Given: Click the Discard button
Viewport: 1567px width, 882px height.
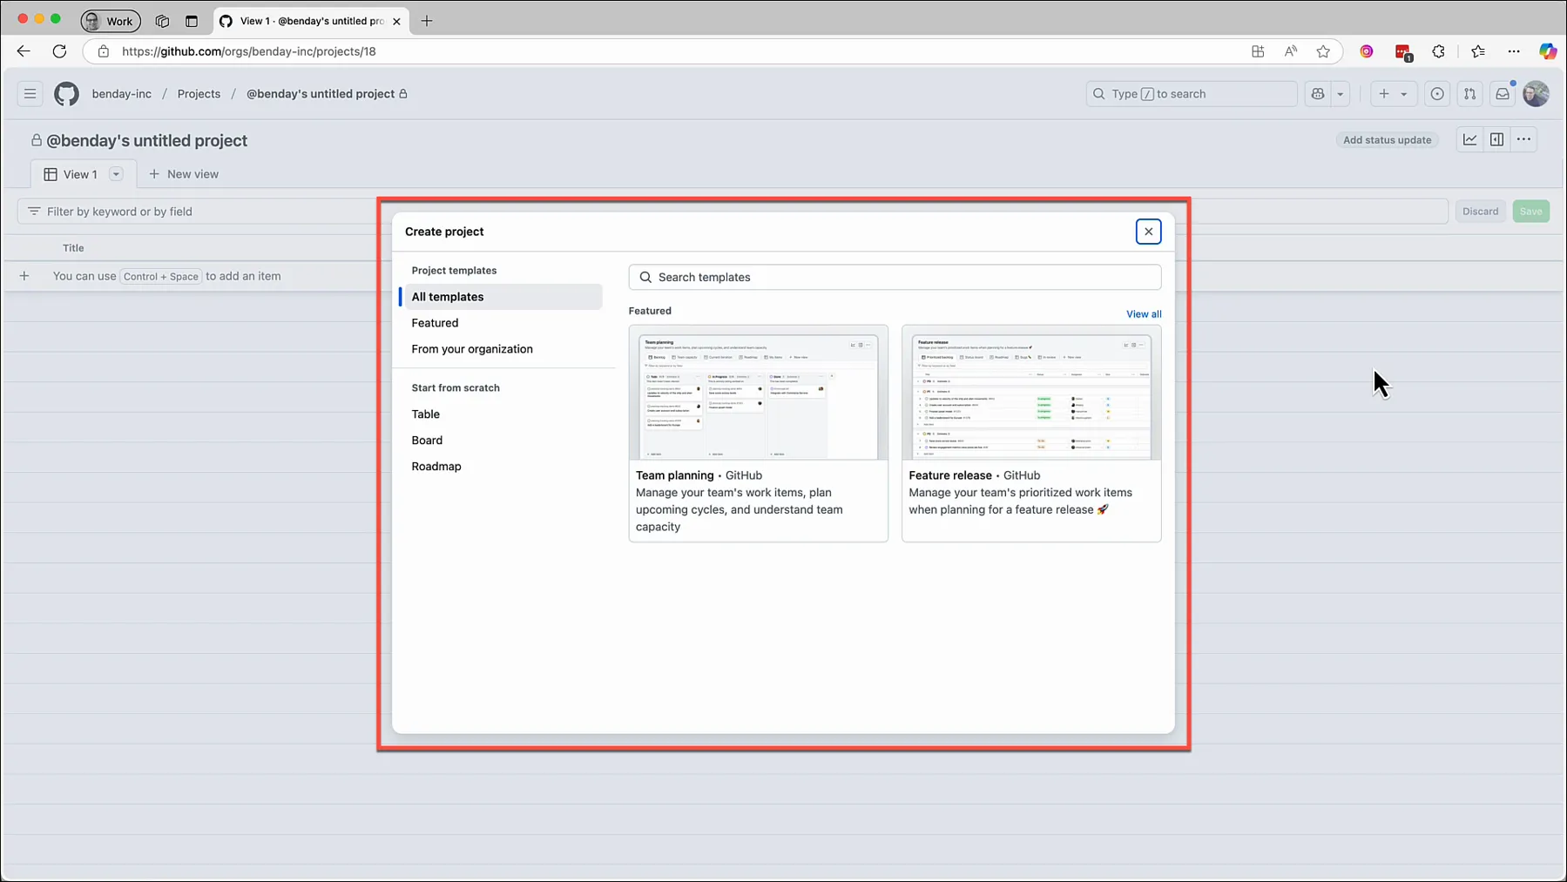Looking at the screenshot, I should [1480, 212].
